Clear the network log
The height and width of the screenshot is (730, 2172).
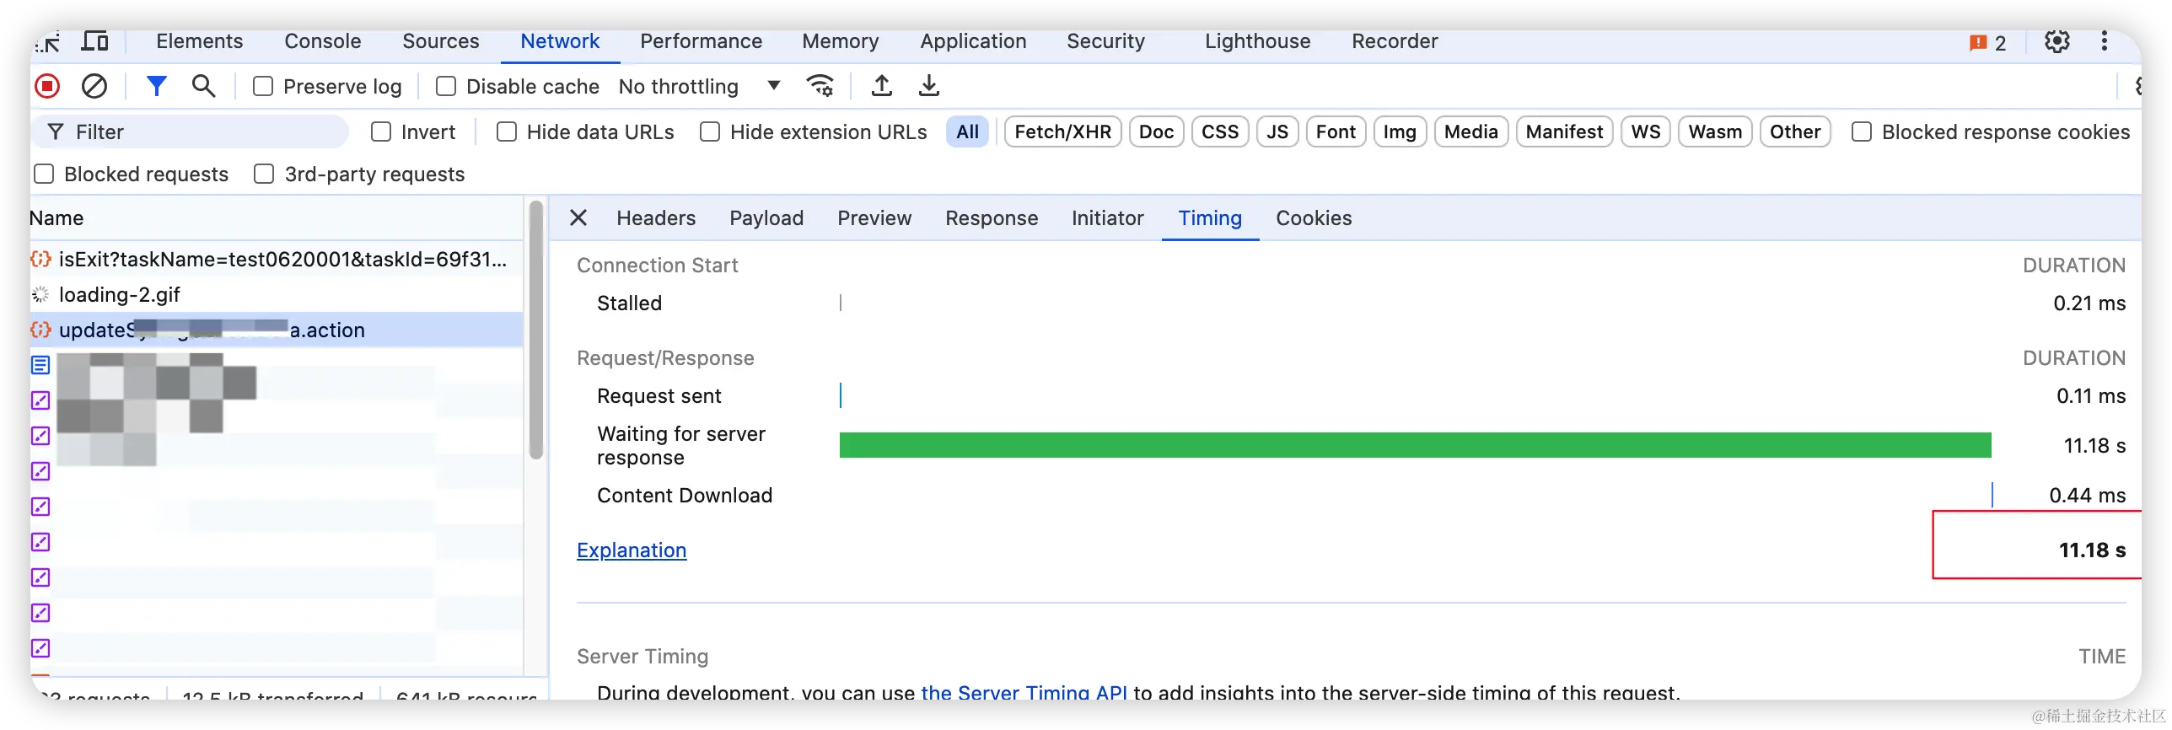click(x=94, y=86)
